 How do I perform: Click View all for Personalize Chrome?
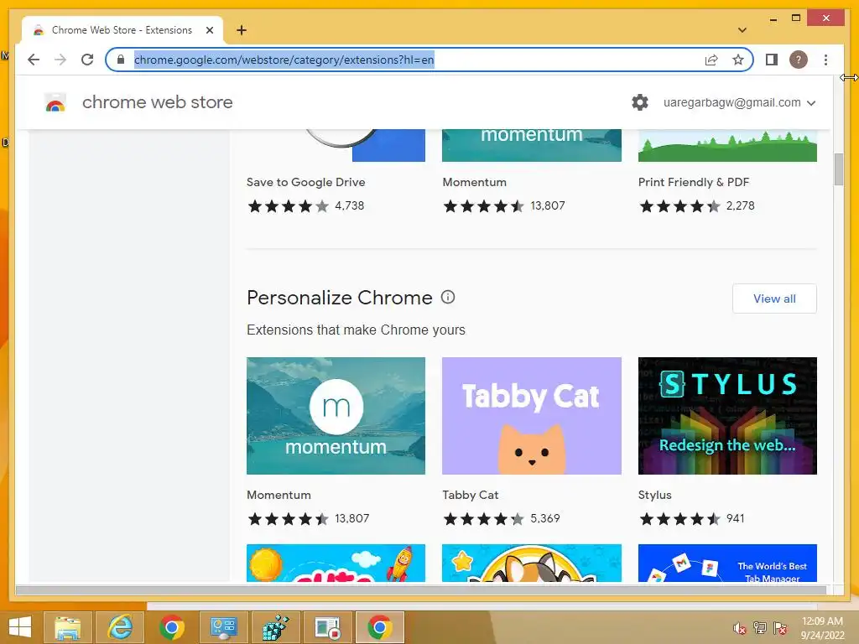[774, 299]
